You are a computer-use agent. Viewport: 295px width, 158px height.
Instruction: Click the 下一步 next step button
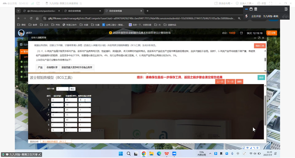point(230,82)
